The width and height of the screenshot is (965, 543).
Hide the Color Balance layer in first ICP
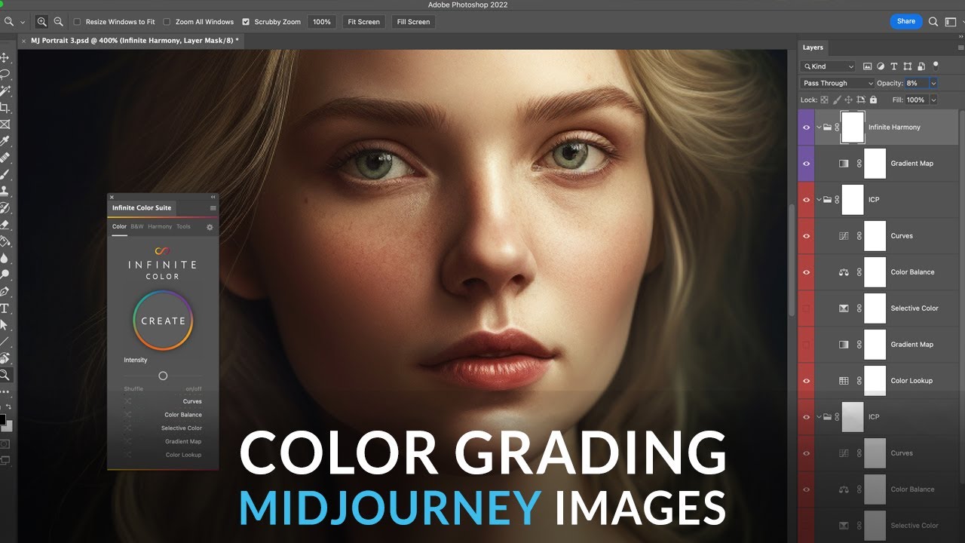coord(807,272)
